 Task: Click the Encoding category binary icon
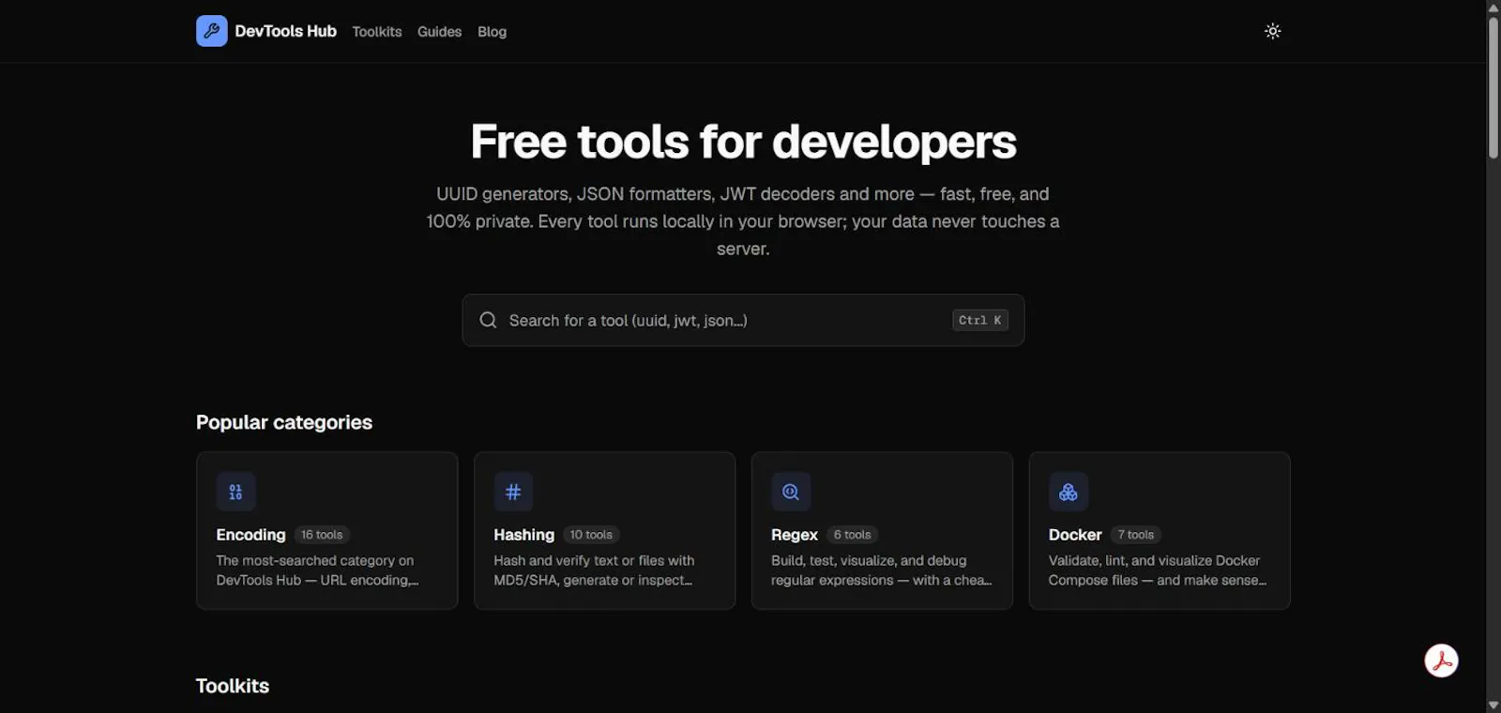click(235, 492)
